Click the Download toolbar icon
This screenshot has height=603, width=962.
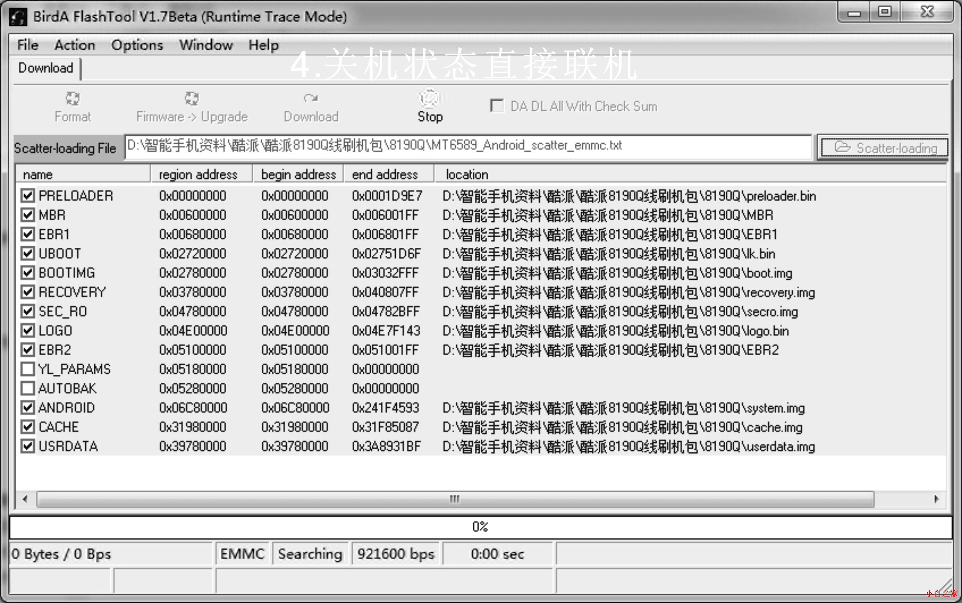click(x=311, y=98)
